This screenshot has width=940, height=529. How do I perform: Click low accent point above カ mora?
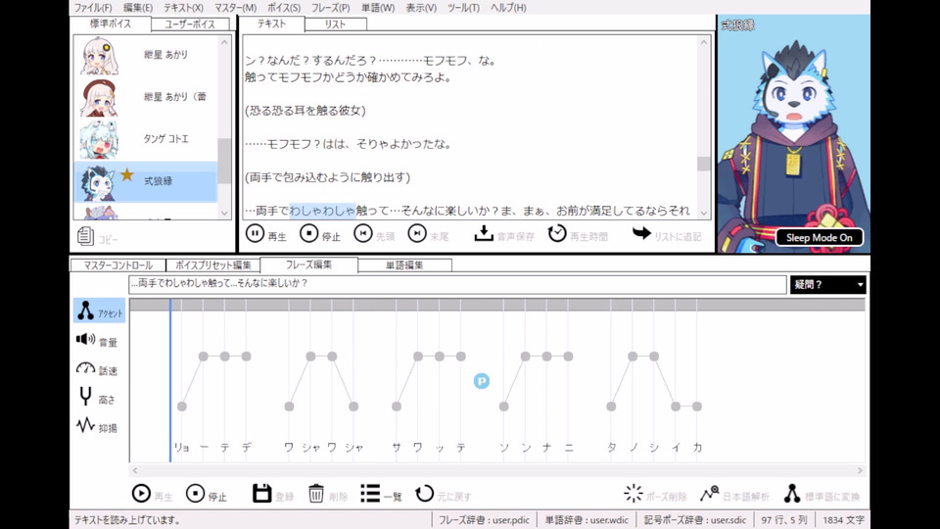click(697, 407)
